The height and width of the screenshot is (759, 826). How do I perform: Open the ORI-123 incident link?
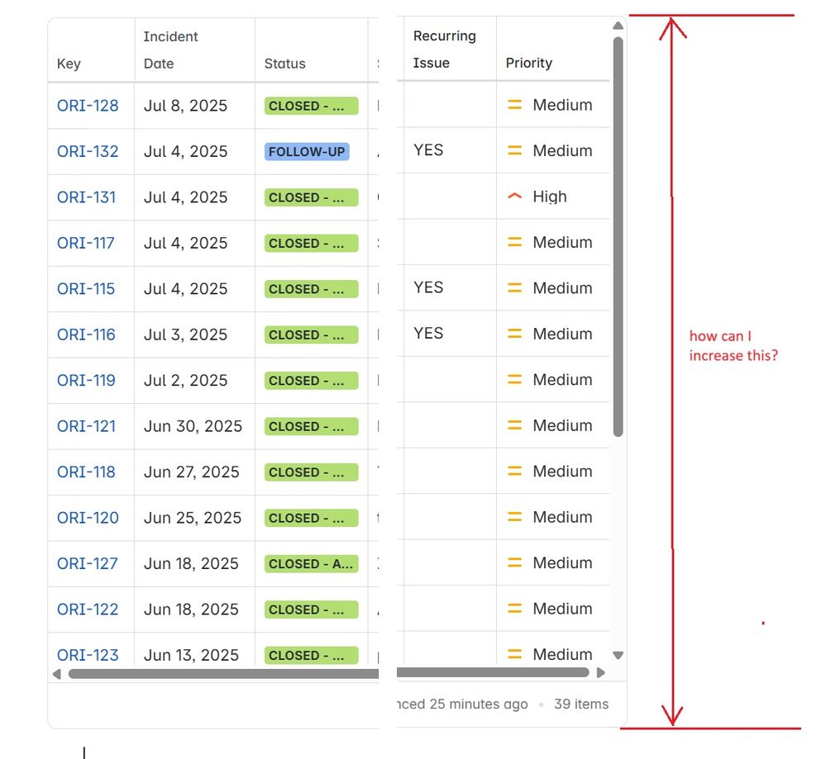(x=87, y=654)
